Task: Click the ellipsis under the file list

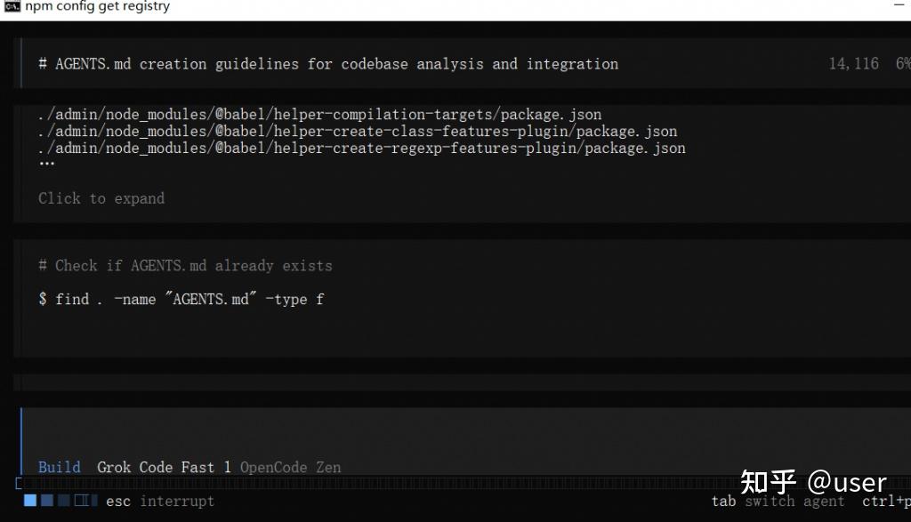Action: coord(46,164)
